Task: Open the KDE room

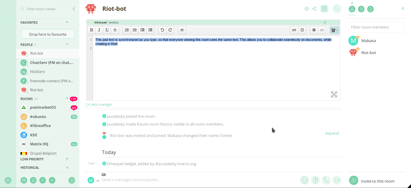Action: (x=48, y=135)
